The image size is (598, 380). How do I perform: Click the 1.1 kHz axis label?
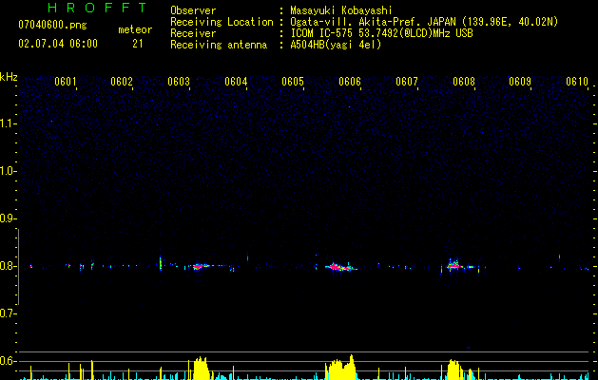pos(8,123)
